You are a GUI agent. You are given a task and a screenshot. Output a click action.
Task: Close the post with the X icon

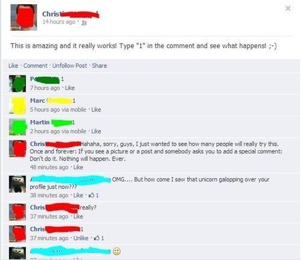[x=288, y=8]
